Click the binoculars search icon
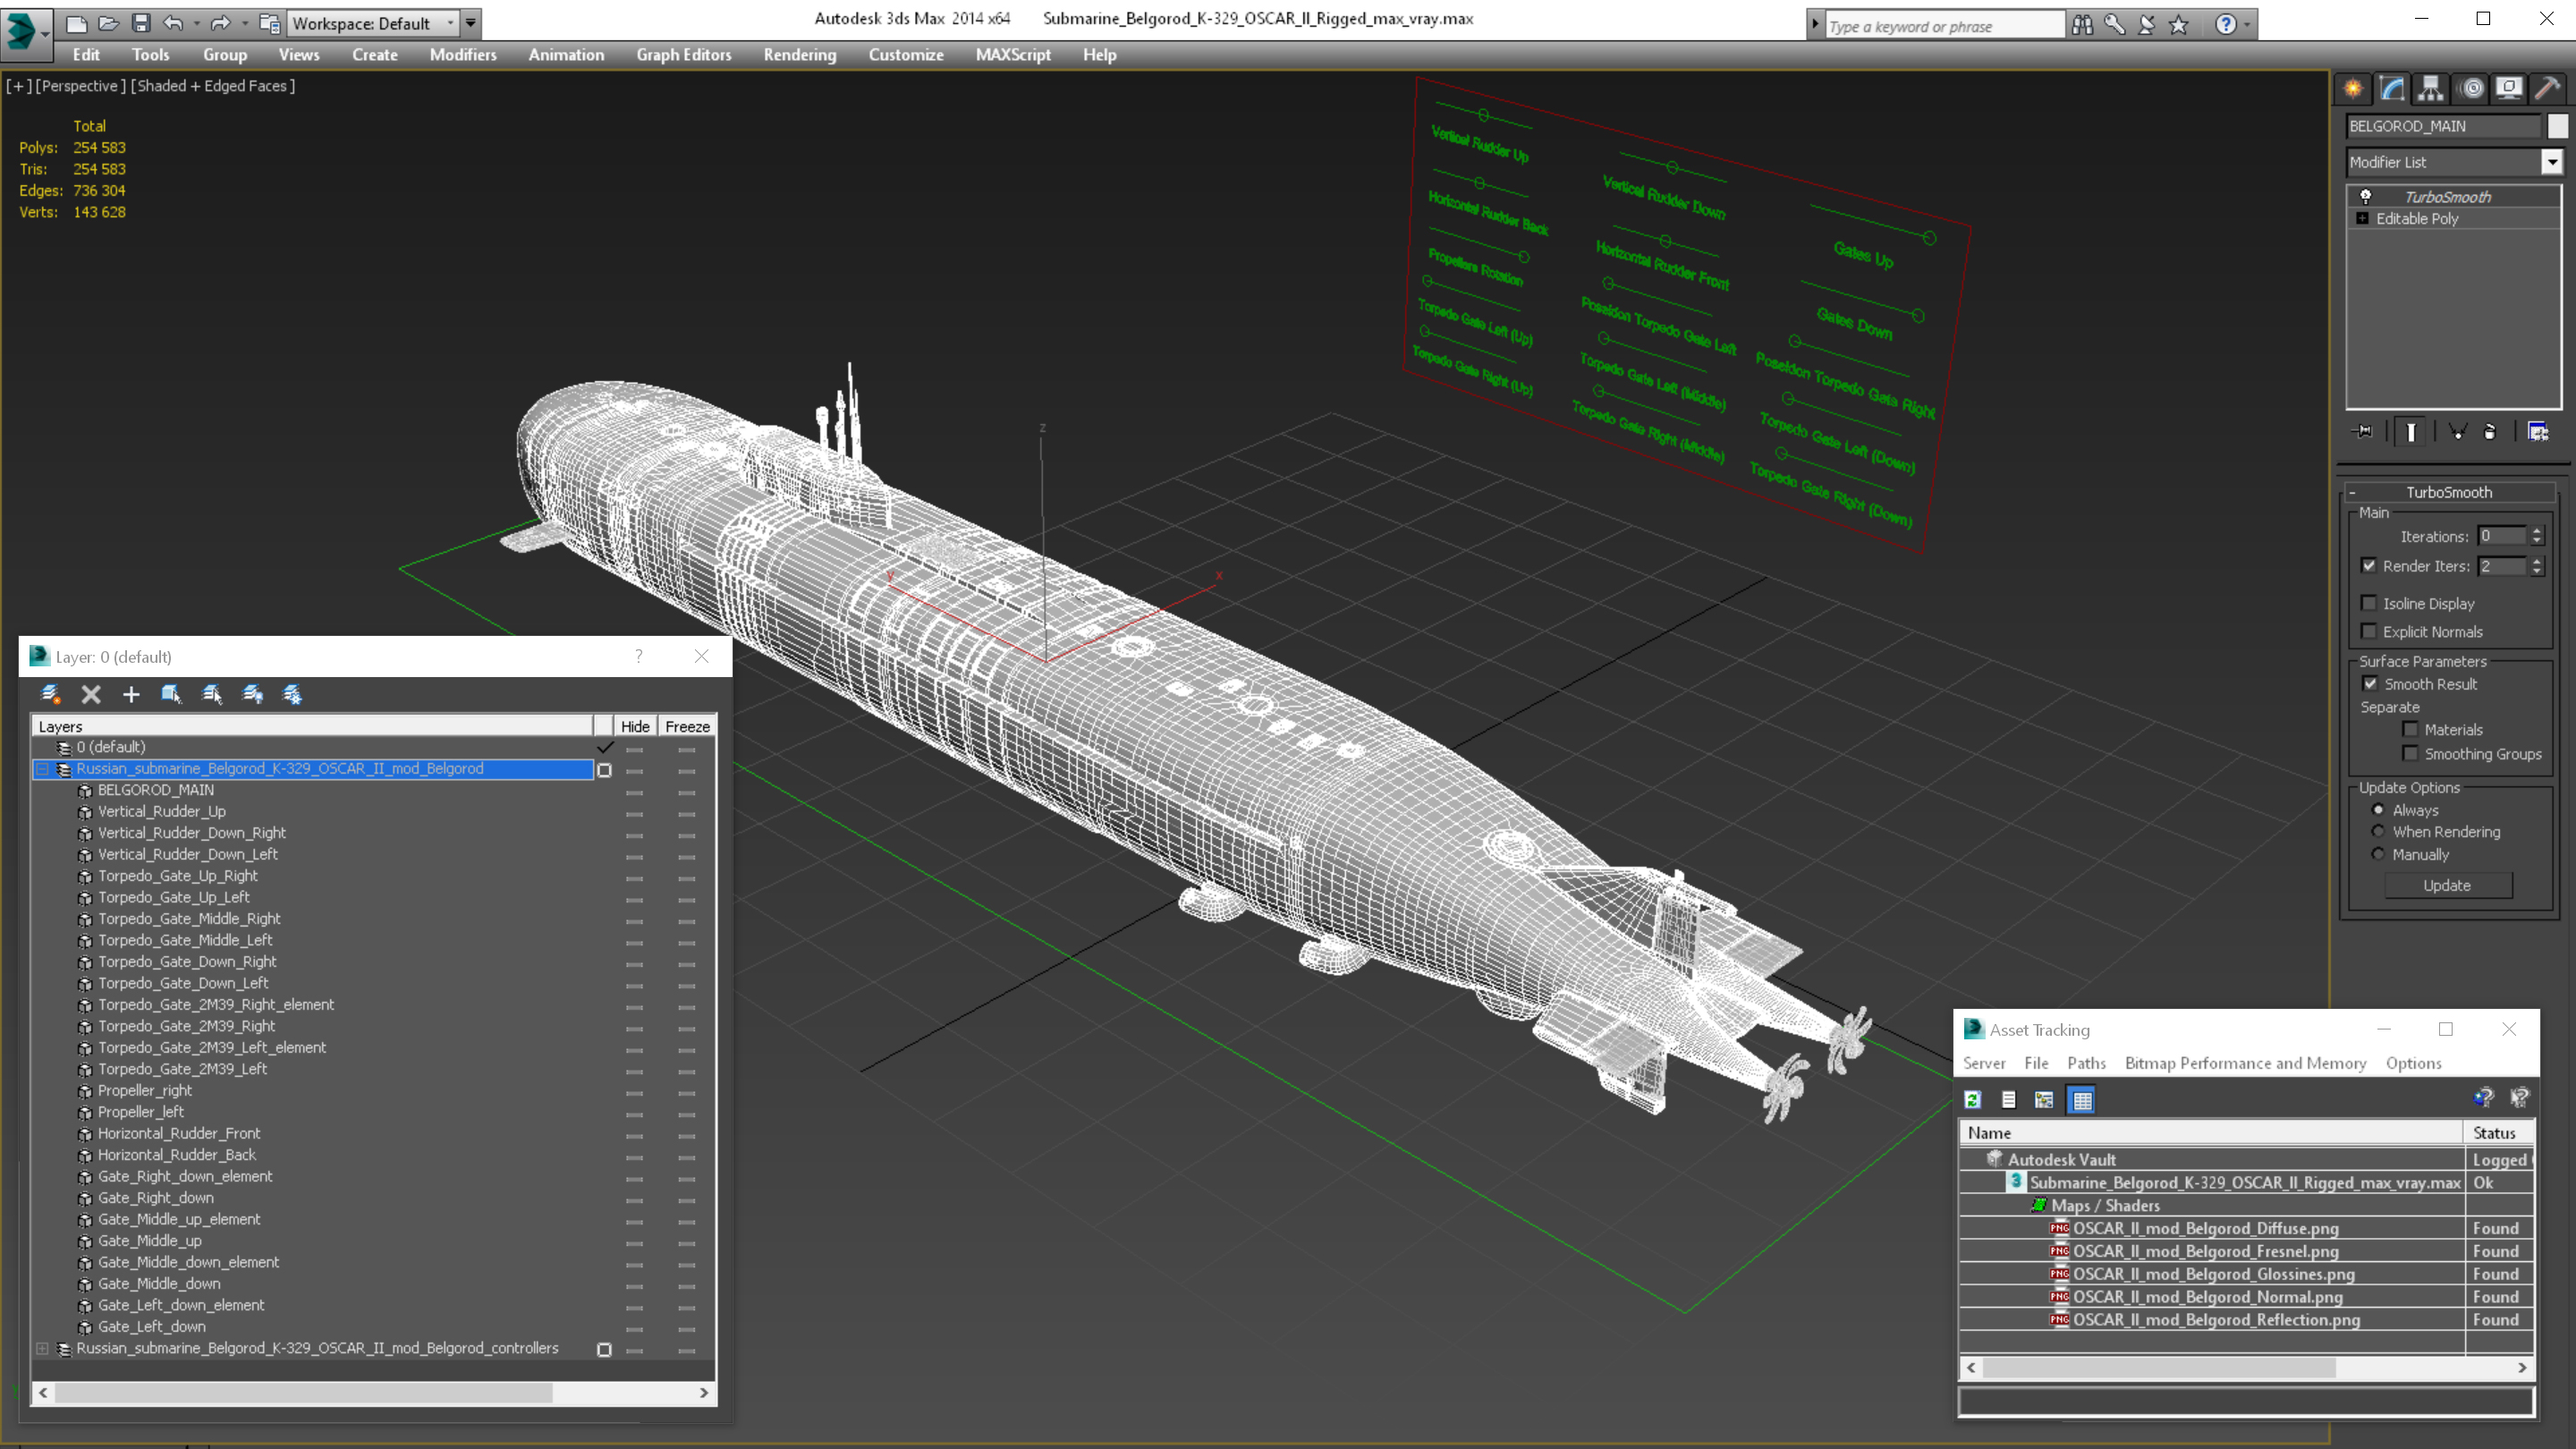Image resolution: width=2576 pixels, height=1449 pixels. click(x=2083, y=24)
